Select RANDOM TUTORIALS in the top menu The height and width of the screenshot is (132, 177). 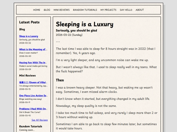(x=85, y=10)
